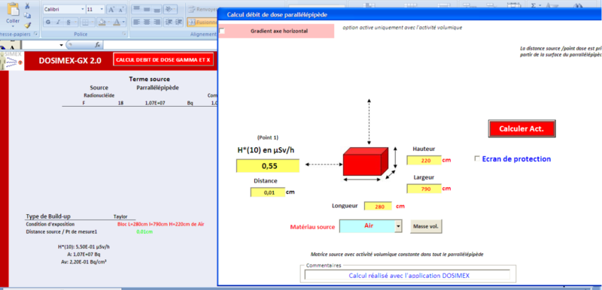Click the Align Middle icon
This screenshot has width=602, height=290.
(146, 9)
